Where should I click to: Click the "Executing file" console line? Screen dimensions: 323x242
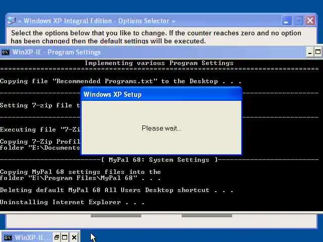click(40, 130)
